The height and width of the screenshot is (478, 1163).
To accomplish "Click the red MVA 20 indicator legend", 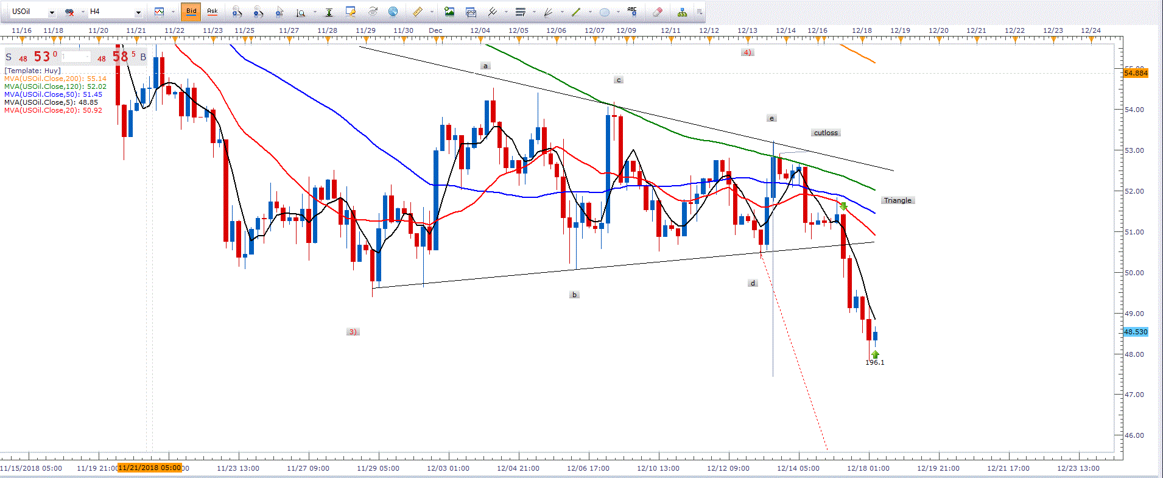I will point(53,110).
